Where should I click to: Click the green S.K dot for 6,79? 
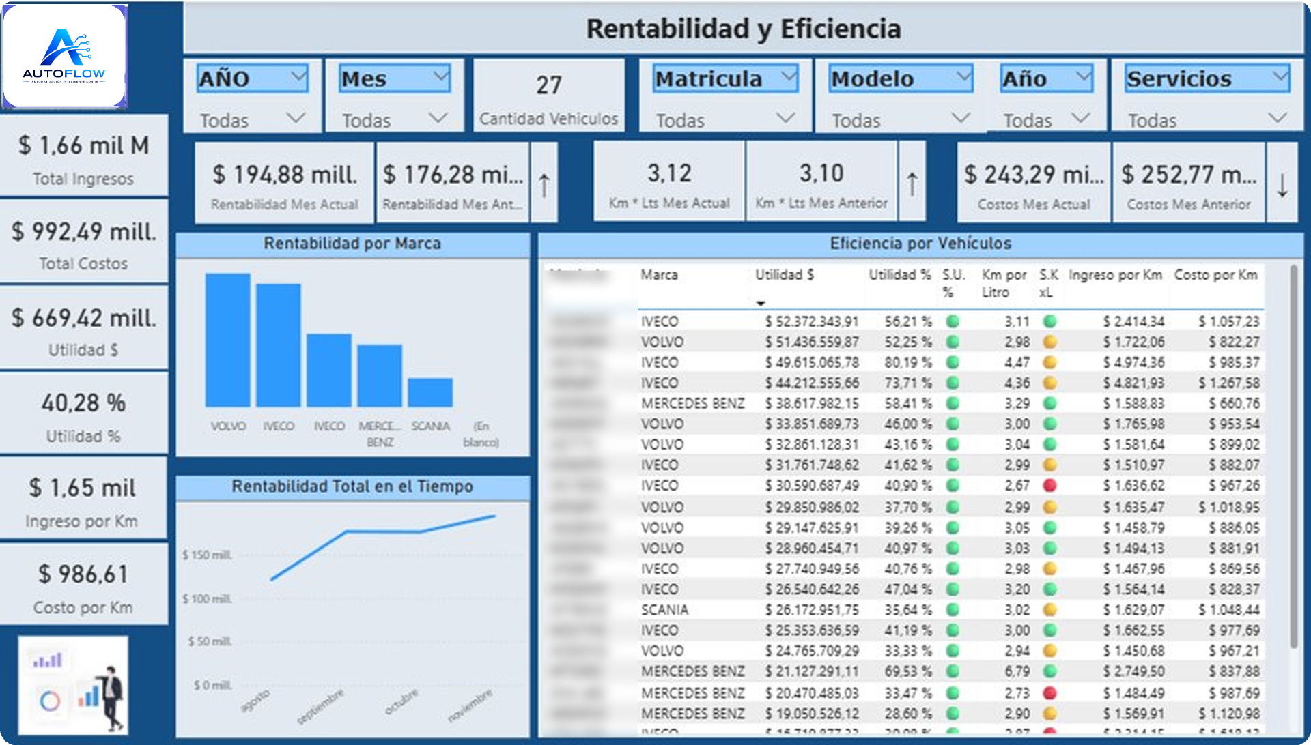click(x=1050, y=671)
